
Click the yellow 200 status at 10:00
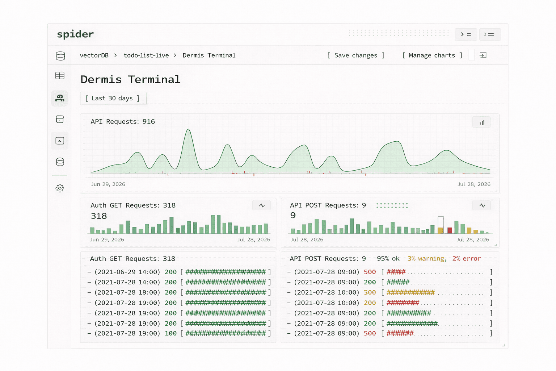[370, 303]
